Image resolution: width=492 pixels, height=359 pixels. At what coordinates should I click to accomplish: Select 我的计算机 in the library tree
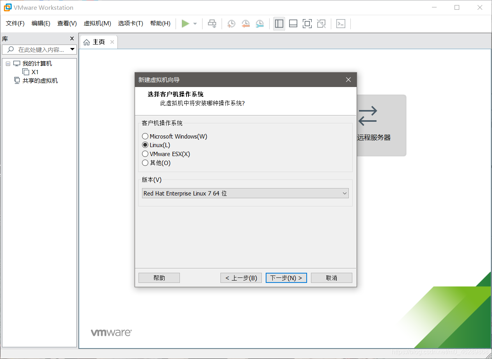[37, 64]
